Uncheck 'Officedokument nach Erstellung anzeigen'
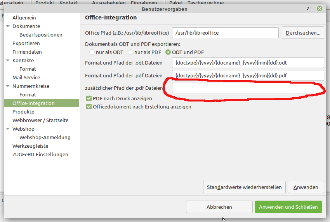 89,107
